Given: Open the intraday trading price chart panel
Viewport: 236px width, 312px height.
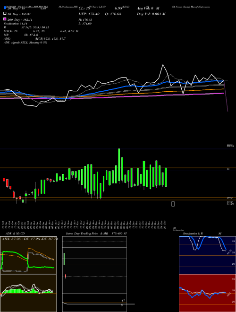Looking at the screenshot, I should 94,274.
